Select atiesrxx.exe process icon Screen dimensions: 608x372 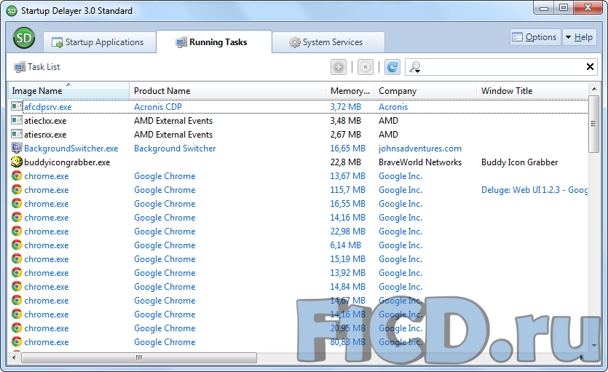pos(17,134)
